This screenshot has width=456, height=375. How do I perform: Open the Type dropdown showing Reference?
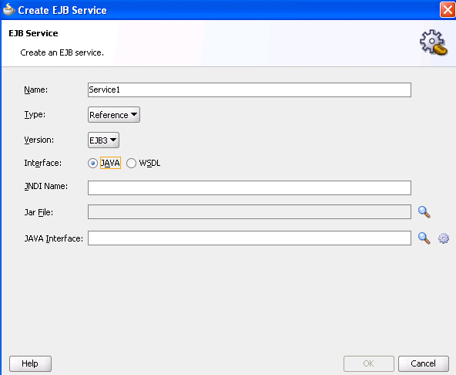tap(114, 114)
